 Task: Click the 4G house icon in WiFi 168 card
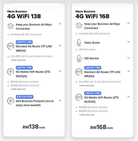[x=79, y=25]
